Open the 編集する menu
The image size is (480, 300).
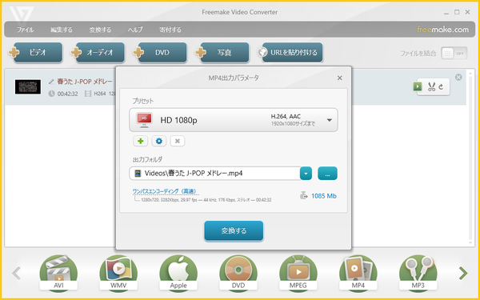62,30
